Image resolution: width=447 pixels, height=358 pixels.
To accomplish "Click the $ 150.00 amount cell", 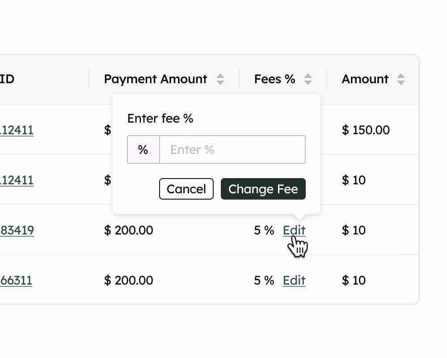I will tap(365, 130).
